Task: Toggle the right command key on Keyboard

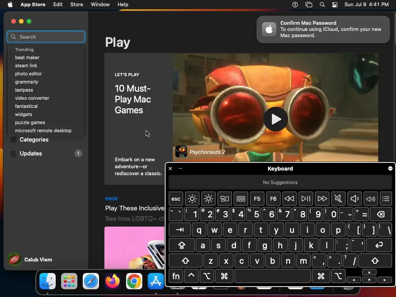Action: (x=321, y=276)
